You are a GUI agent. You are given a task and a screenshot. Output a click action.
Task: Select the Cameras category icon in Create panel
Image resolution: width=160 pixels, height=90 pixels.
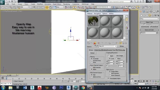pos(150,15)
